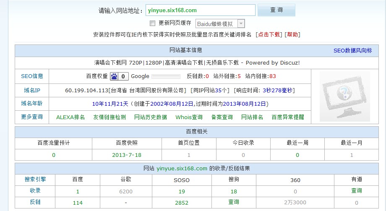Click the domain age 10年11月21天
This screenshot has height=211, width=386.
(x=110, y=104)
